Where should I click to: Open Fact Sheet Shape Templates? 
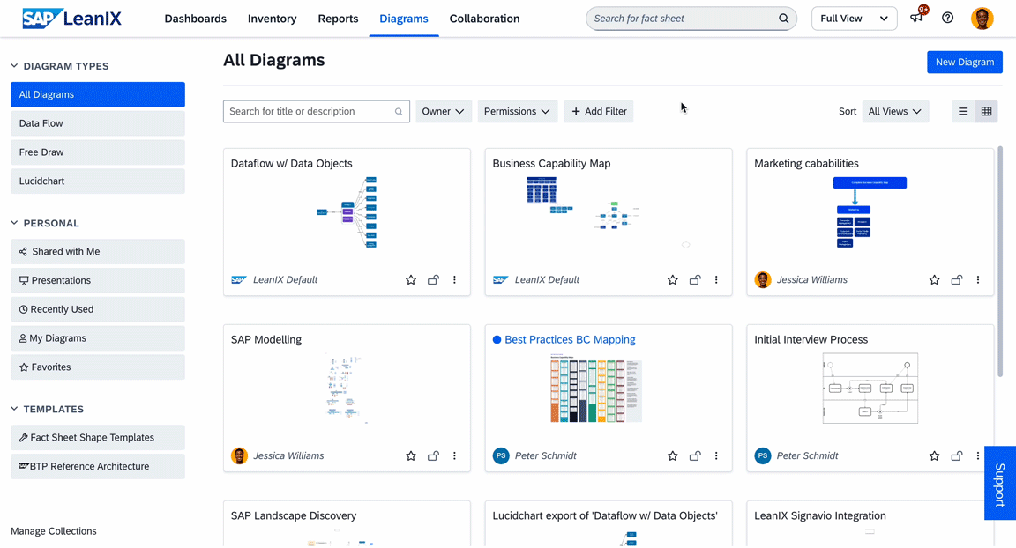tap(98, 437)
